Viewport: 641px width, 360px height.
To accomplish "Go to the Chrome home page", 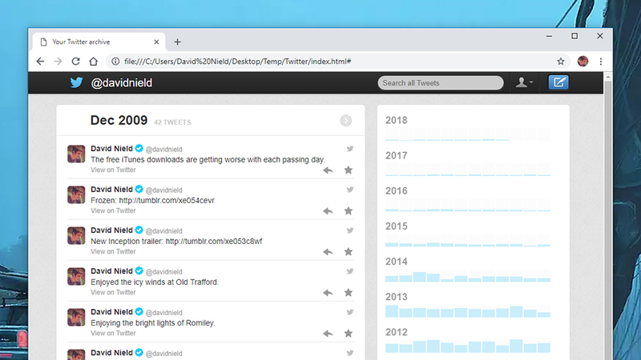I will click(93, 62).
